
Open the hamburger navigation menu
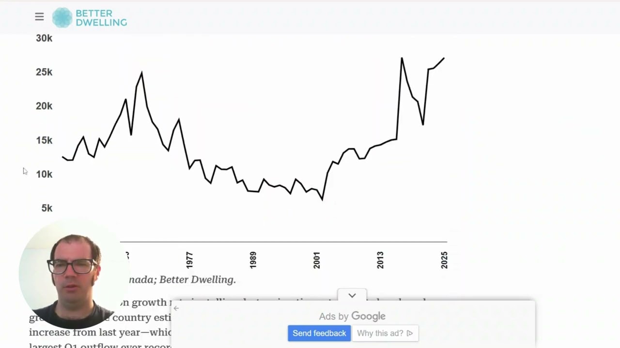(39, 17)
